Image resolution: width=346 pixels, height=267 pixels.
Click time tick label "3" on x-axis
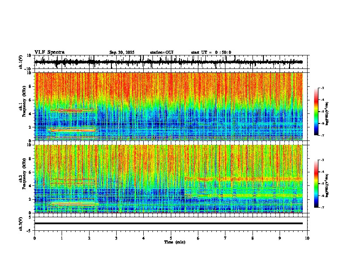[116, 238]
